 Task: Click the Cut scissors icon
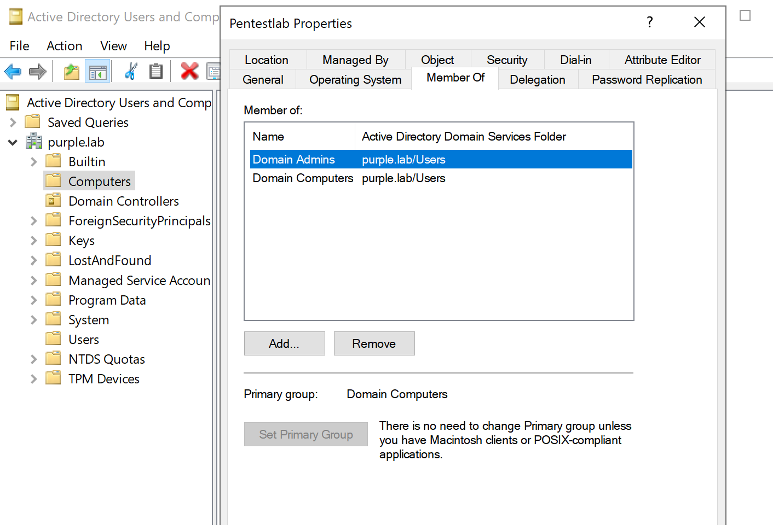coord(131,71)
